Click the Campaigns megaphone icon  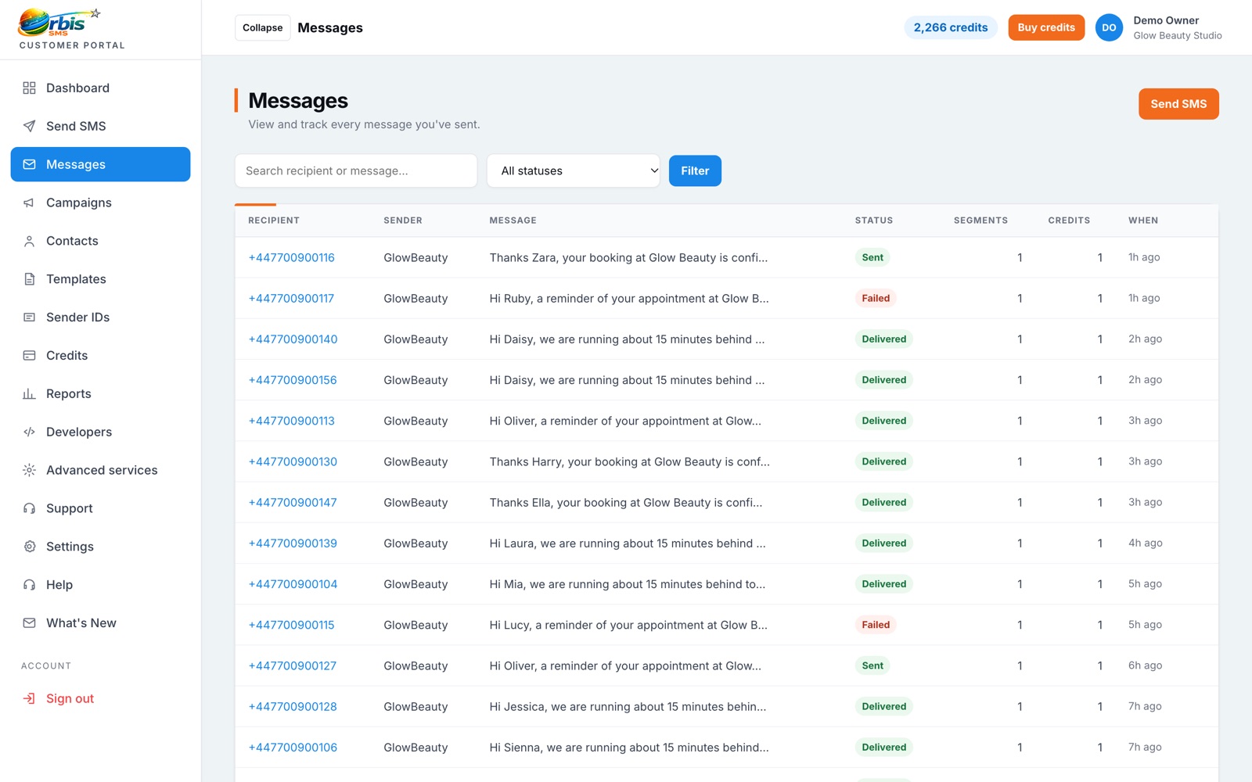[29, 203]
